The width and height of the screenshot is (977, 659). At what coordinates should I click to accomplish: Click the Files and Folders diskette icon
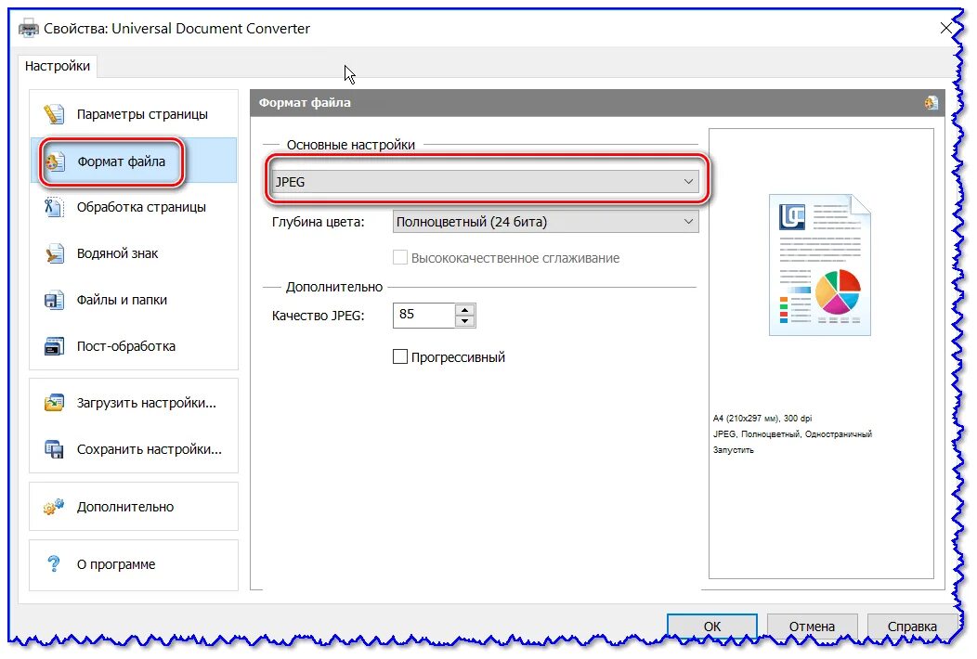[54, 300]
